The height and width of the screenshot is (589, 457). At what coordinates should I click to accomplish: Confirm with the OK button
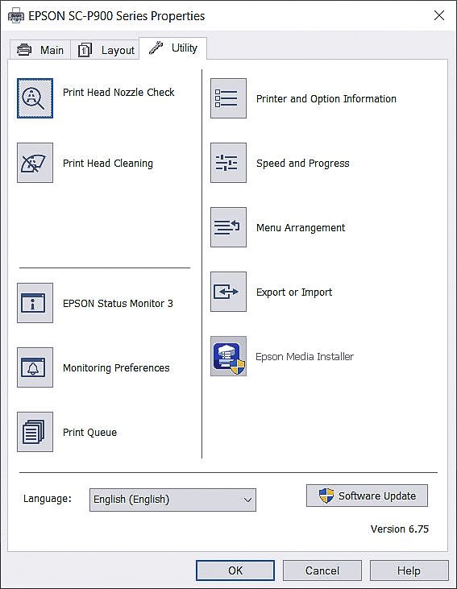tap(235, 570)
